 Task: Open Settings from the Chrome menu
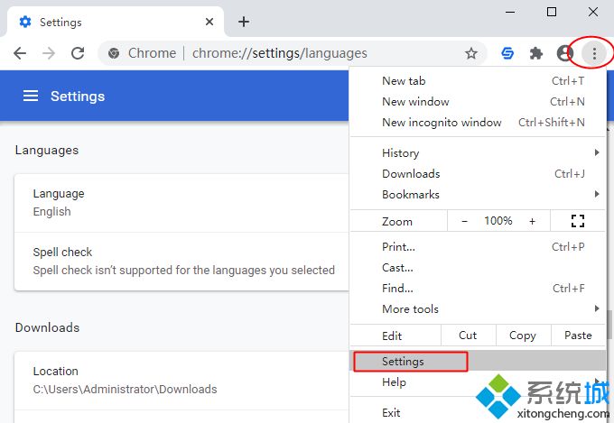[x=478, y=361]
